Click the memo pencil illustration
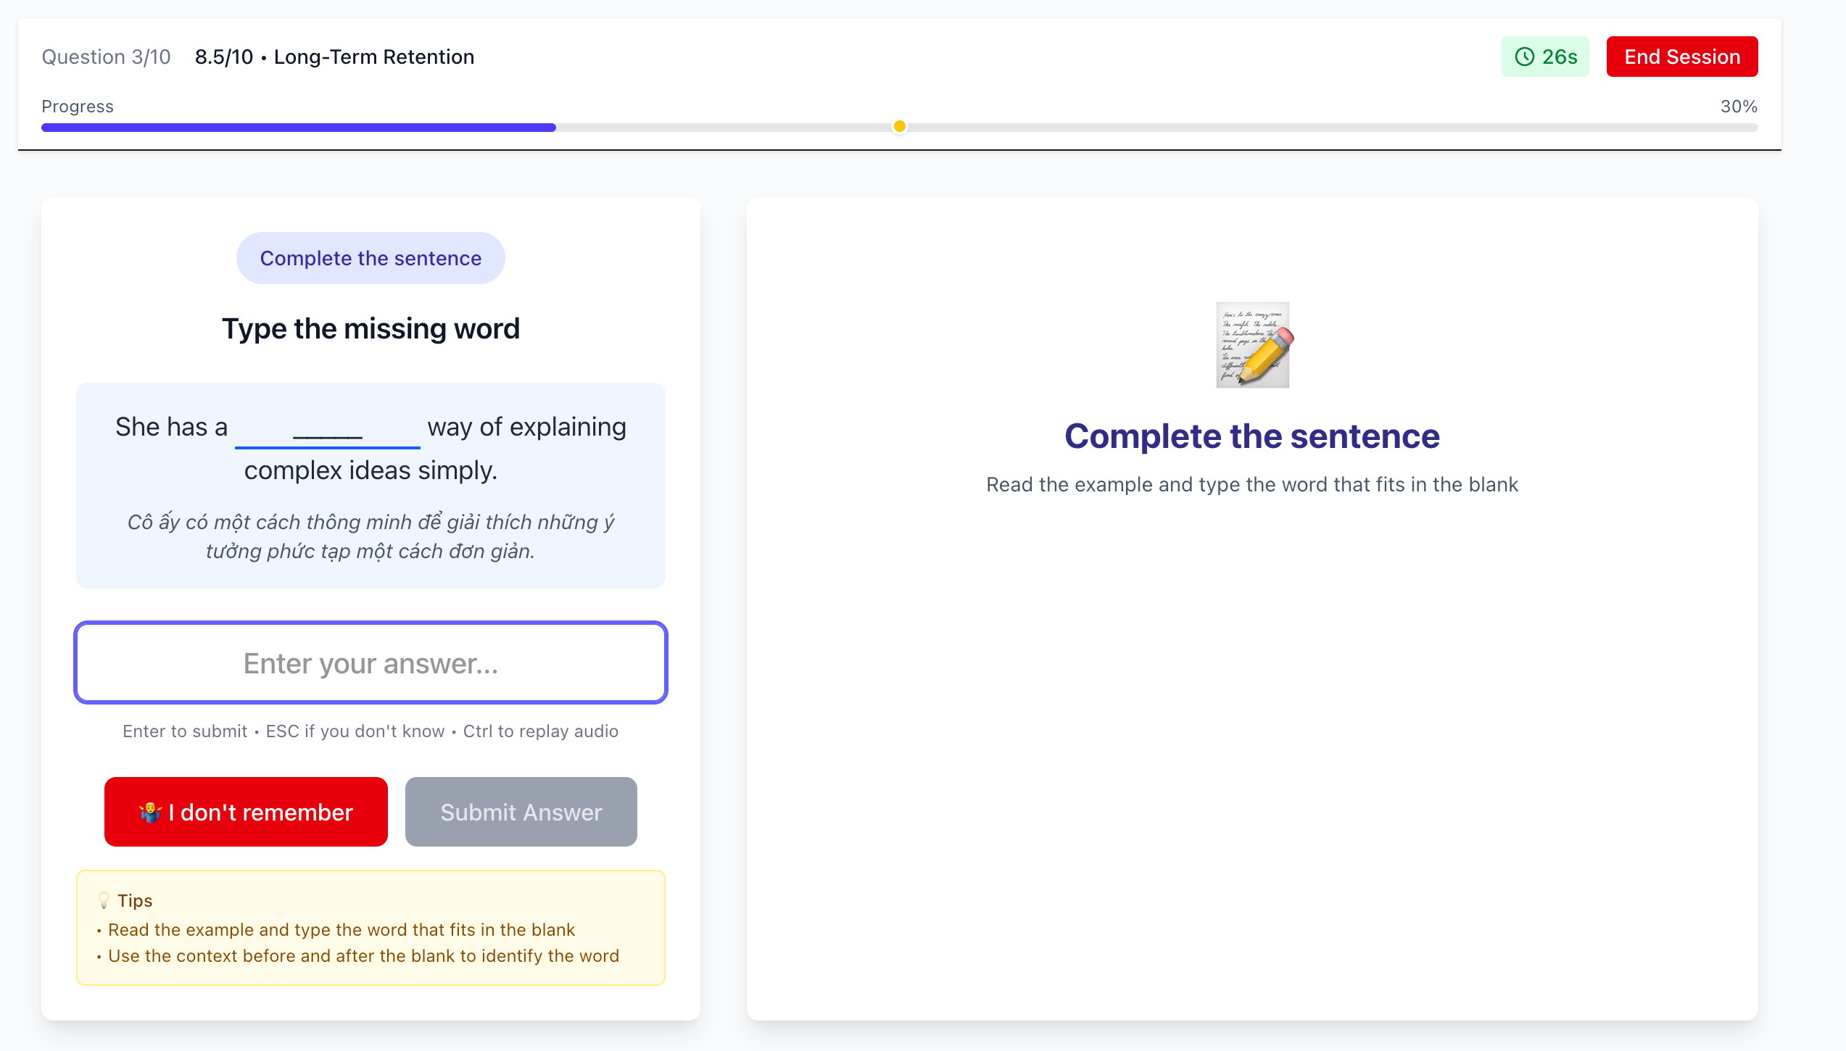Image resolution: width=1846 pixels, height=1051 pixels. (x=1254, y=346)
